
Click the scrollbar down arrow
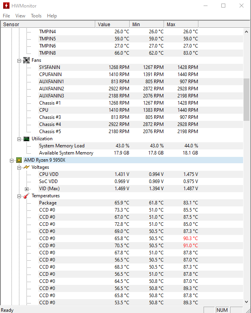coord(246,302)
